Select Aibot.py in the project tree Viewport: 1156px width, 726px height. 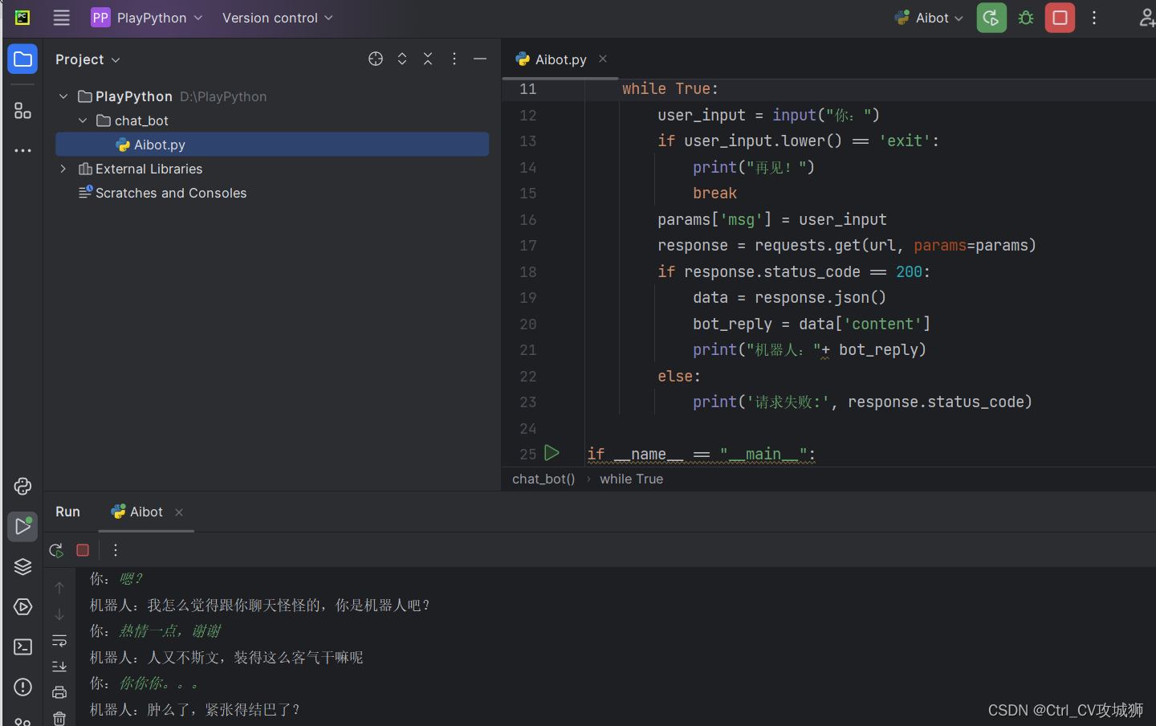point(272,145)
